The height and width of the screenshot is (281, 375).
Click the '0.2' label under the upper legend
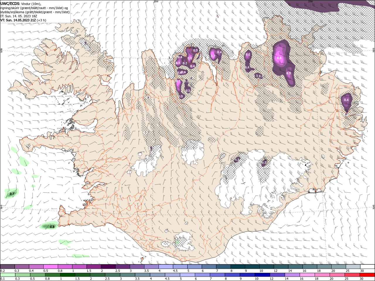tap(2, 271)
